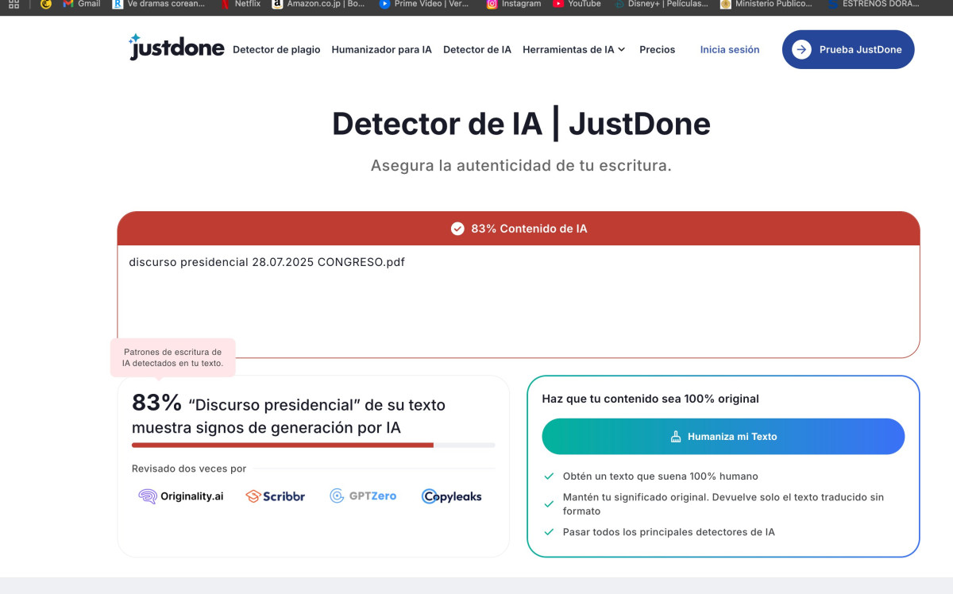Image resolution: width=953 pixels, height=594 pixels.
Task: Click the text area with the PDF filename
Action: 519,301
